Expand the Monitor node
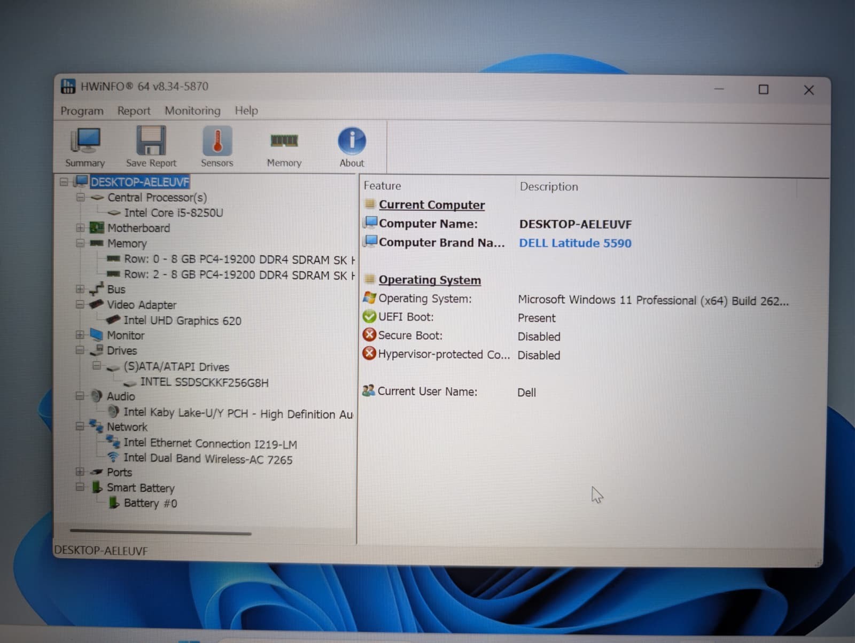The width and height of the screenshot is (855, 643). 80,335
